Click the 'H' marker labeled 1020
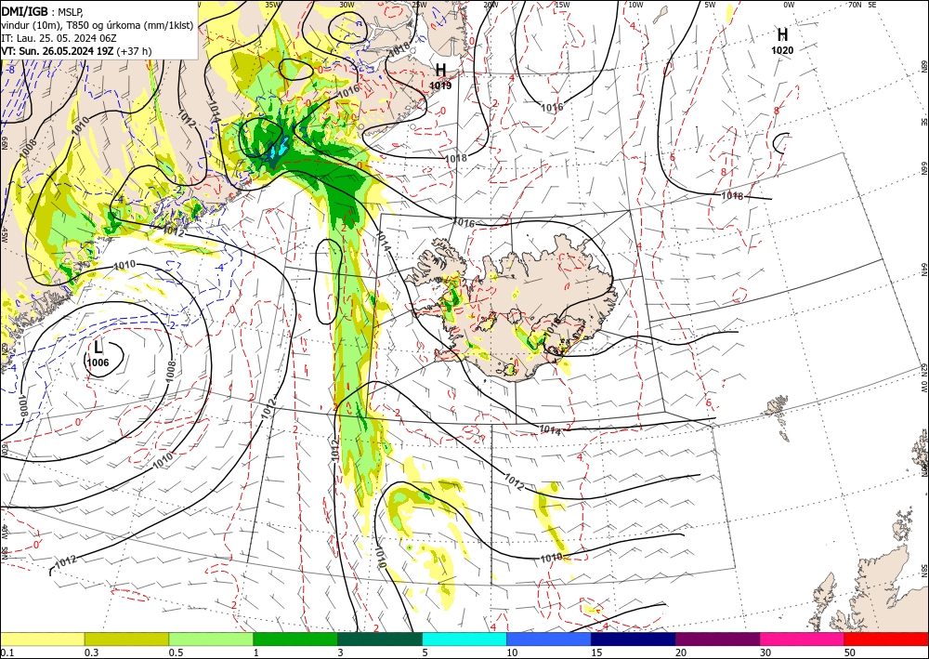 782,35
